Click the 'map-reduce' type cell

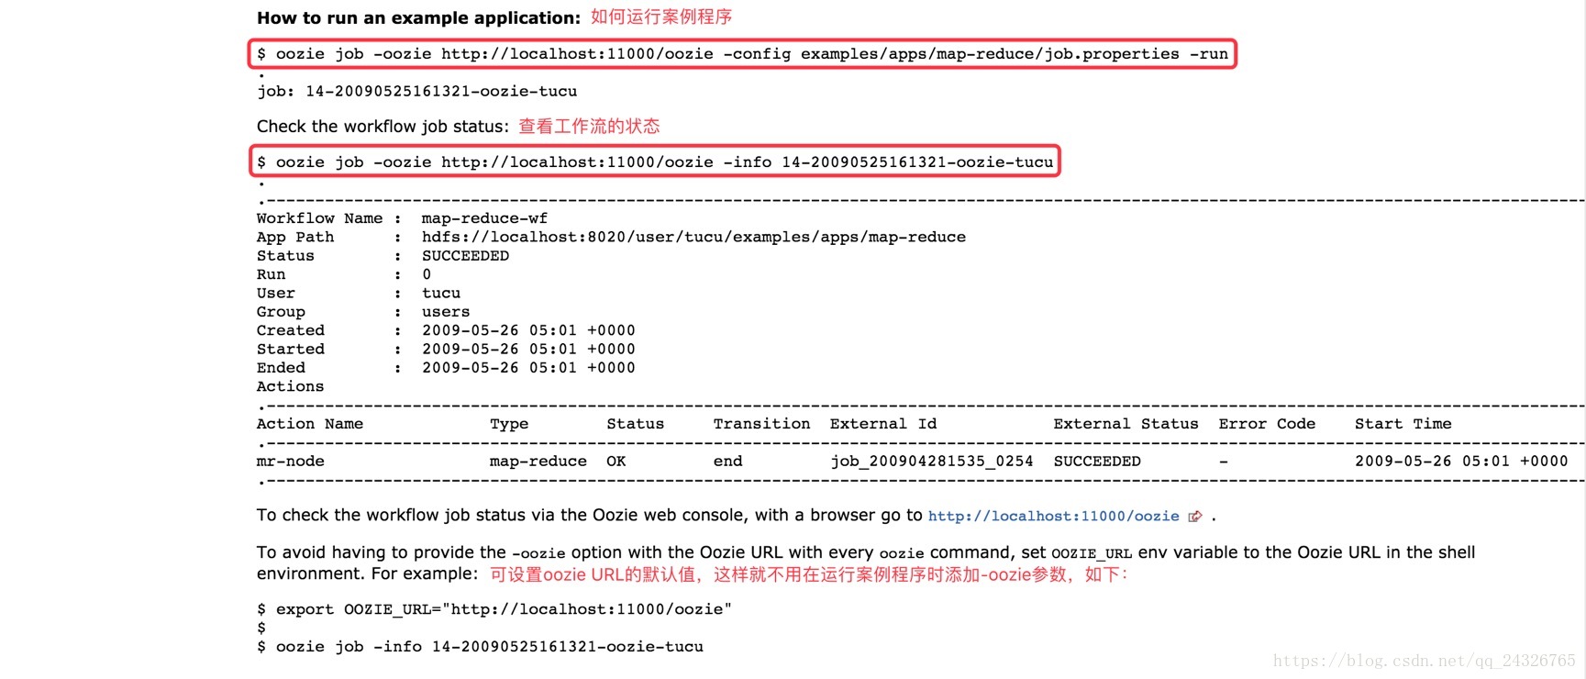(538, 462)
